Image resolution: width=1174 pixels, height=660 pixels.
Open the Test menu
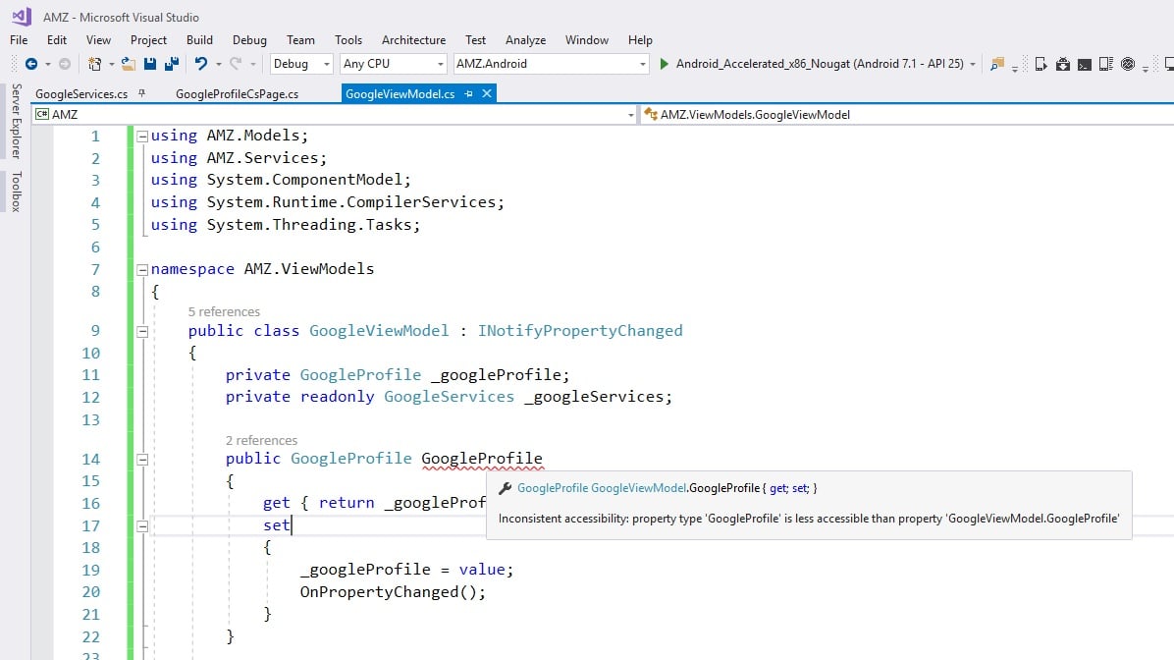pos(475,40)
